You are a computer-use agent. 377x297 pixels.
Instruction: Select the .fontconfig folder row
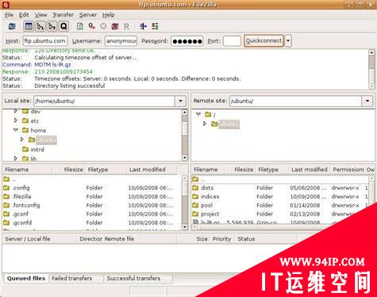(91, 205)
